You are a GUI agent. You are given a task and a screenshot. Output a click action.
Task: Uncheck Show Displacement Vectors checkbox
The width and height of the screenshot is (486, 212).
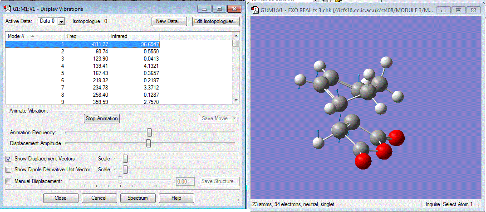[x=9, y=159]
